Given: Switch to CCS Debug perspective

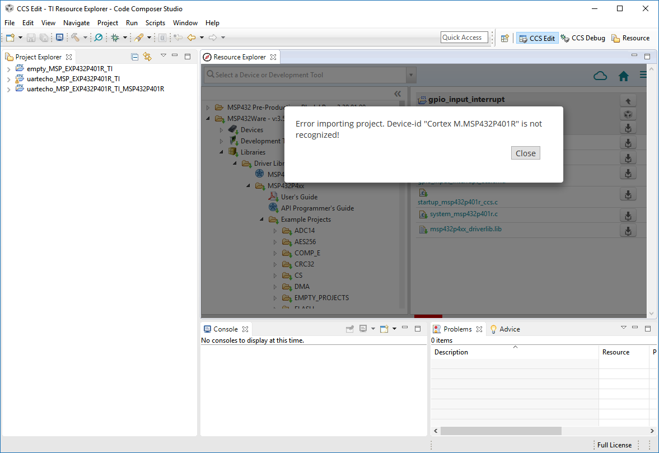Looking at the screenshot, I should pyautogui.click(x=583, y=38).
